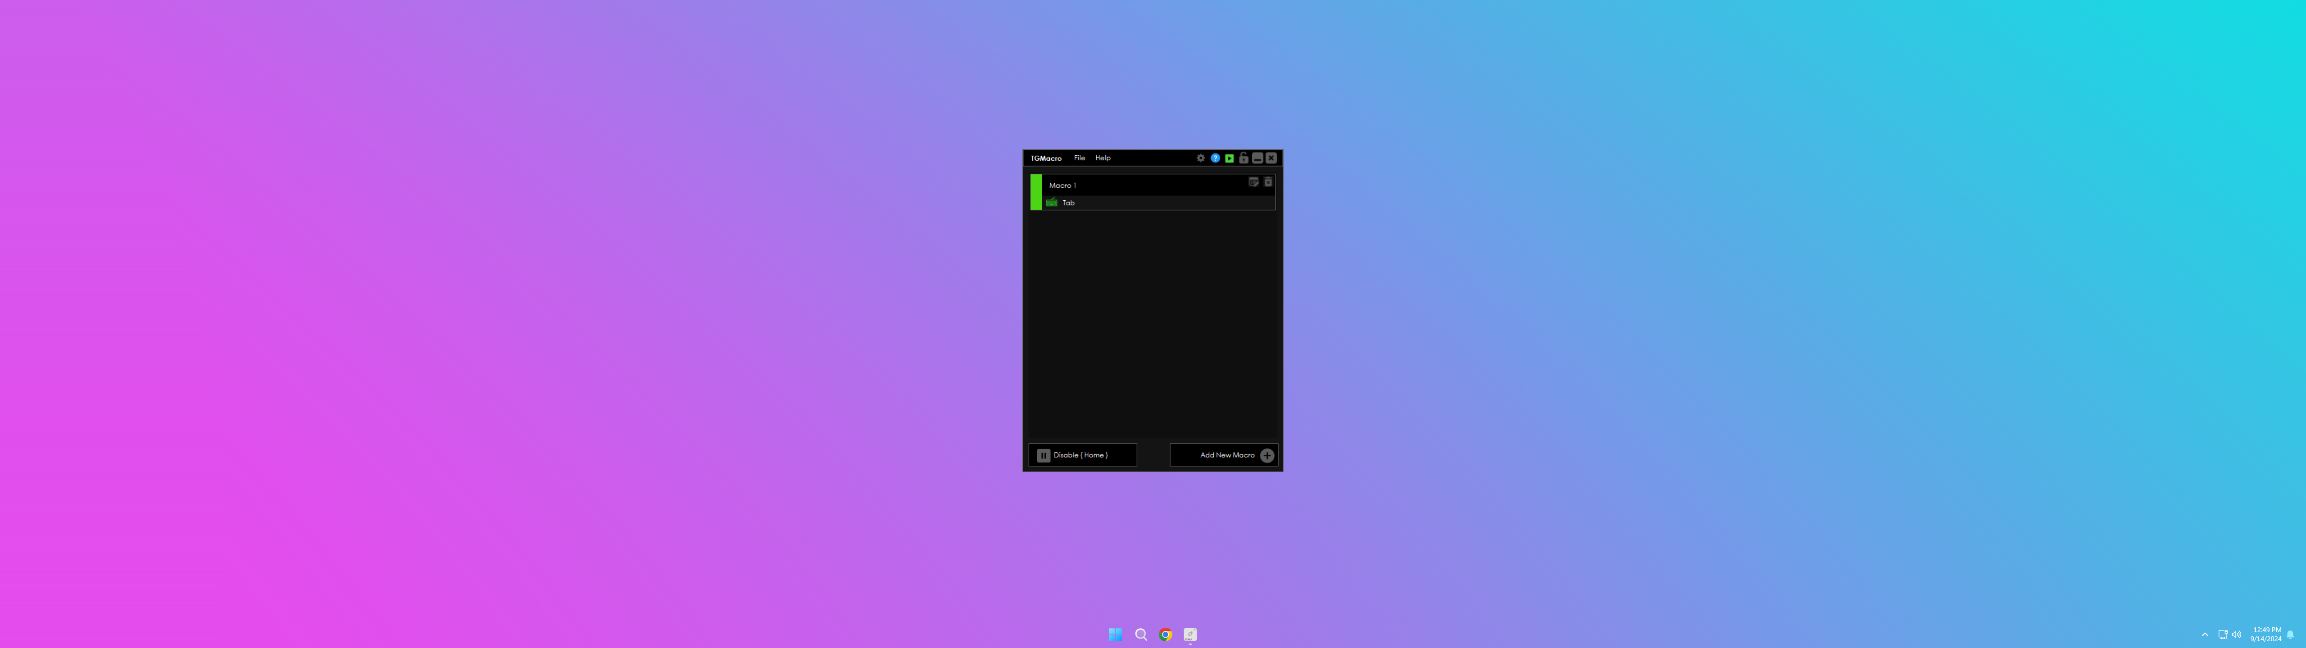
Task: Minimize the TGMacro window
Action: 1257,157
